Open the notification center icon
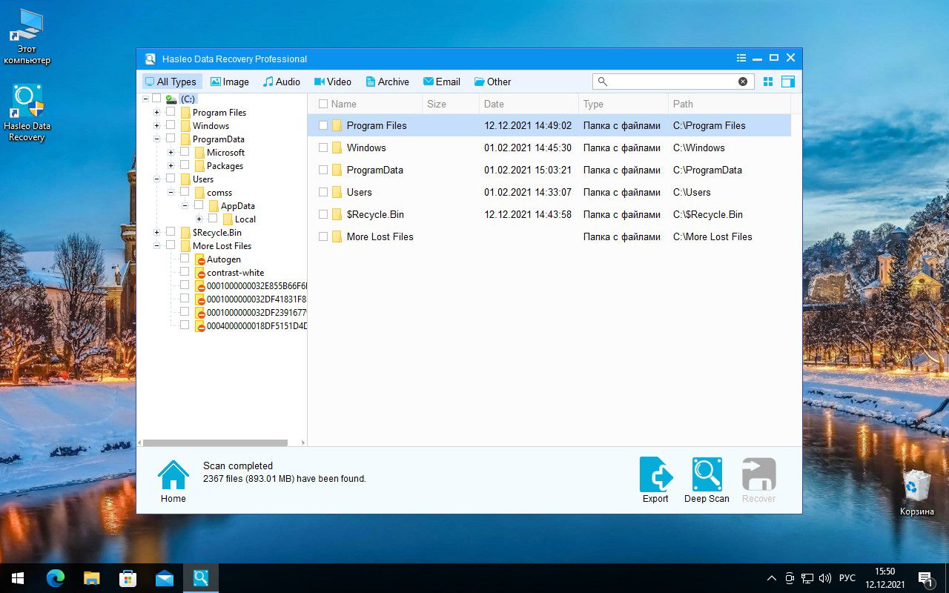949x593 pixels. (x=926, y=578)
